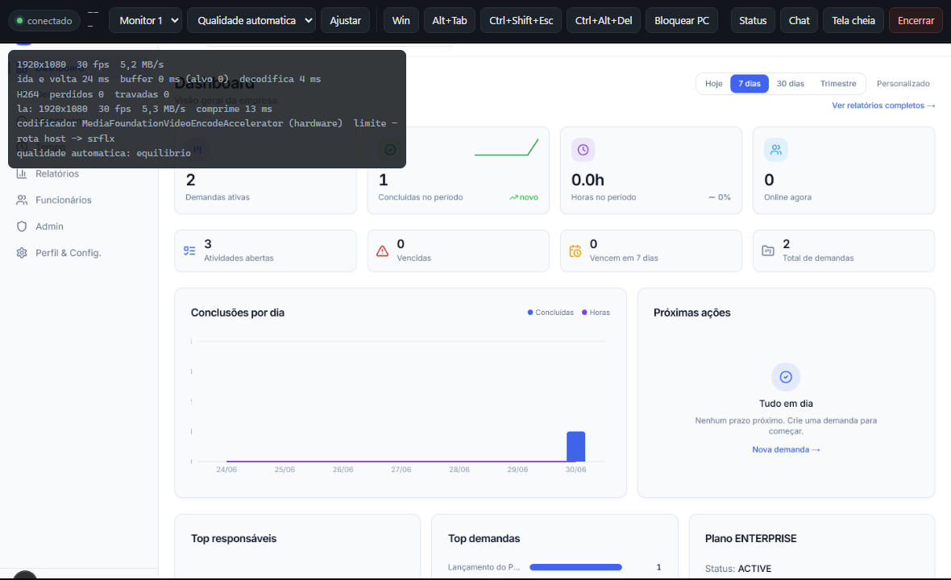Open Funcionários in the sidebar
951x580 pixels.
click(x=63, y=200)
